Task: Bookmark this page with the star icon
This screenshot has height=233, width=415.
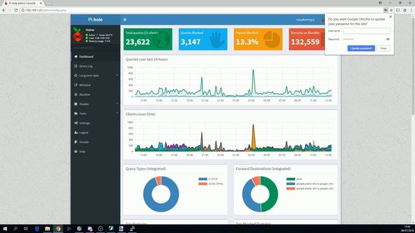Action: click(391, 10)
